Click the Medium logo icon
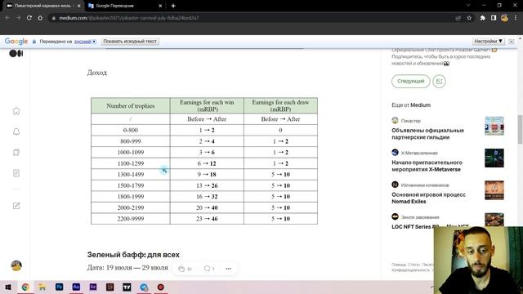Screen dimensions: 523x294 16,53
